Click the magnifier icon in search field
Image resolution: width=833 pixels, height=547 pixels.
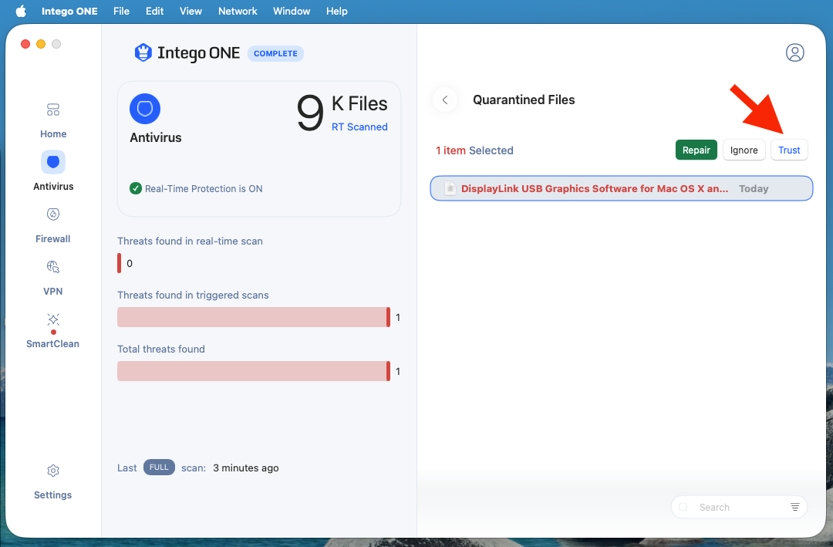(683, 507)
